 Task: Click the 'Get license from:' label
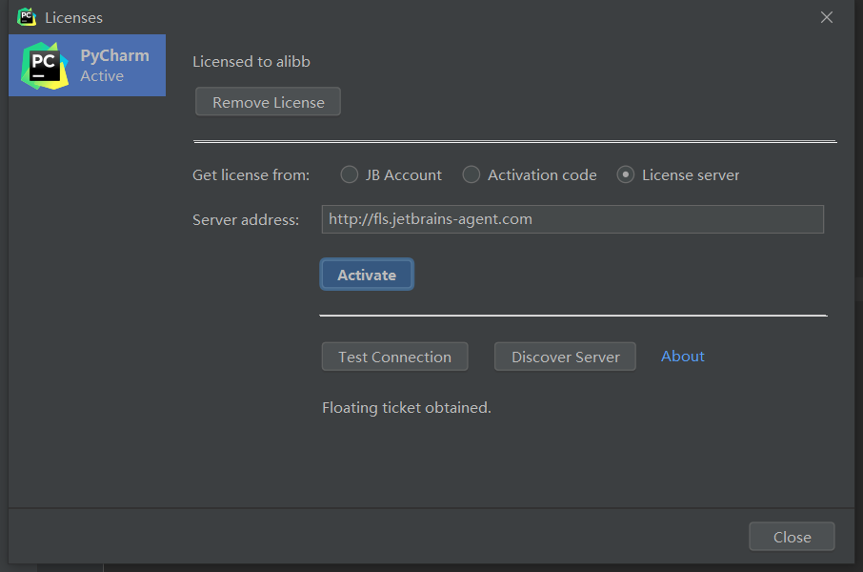251,174
